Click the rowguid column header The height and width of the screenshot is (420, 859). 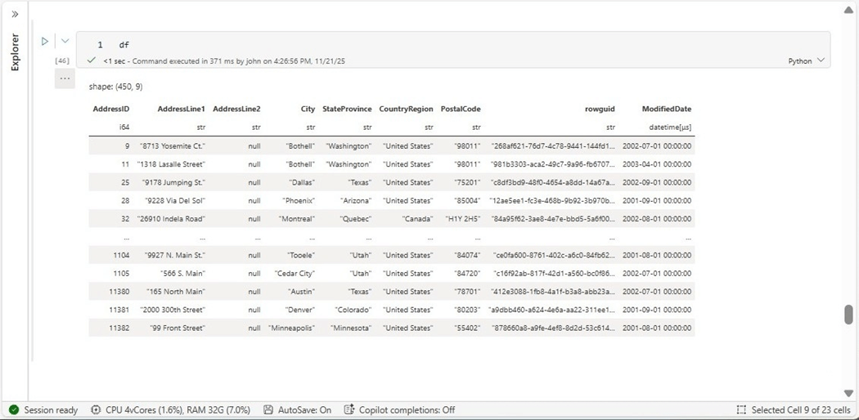click(x=600, y=109)
